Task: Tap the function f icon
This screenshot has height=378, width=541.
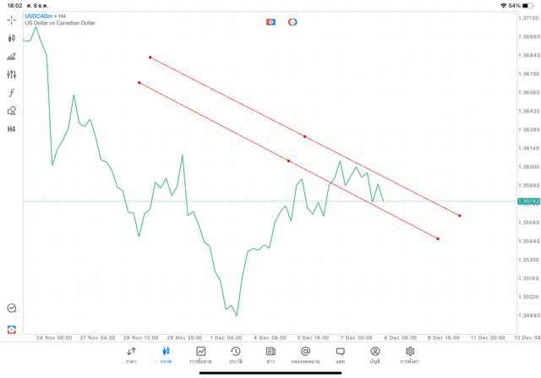Action: 12,93
